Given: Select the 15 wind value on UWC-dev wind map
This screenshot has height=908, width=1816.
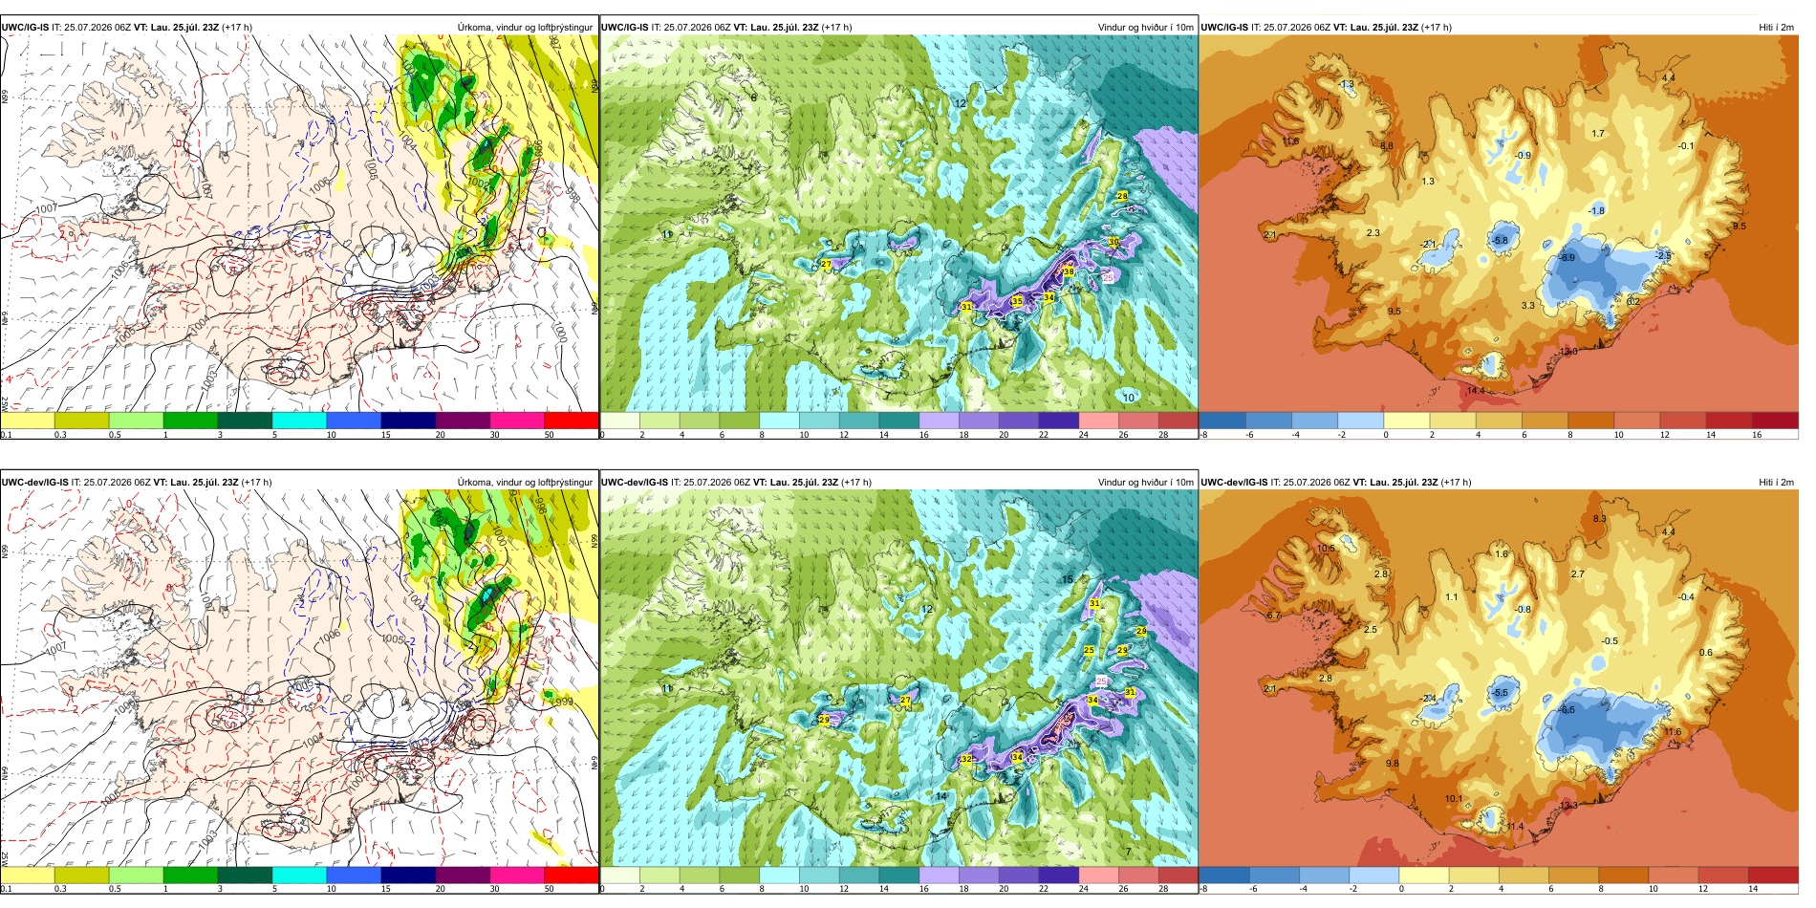Looking at the screenshot, I should coord(1068,579).
